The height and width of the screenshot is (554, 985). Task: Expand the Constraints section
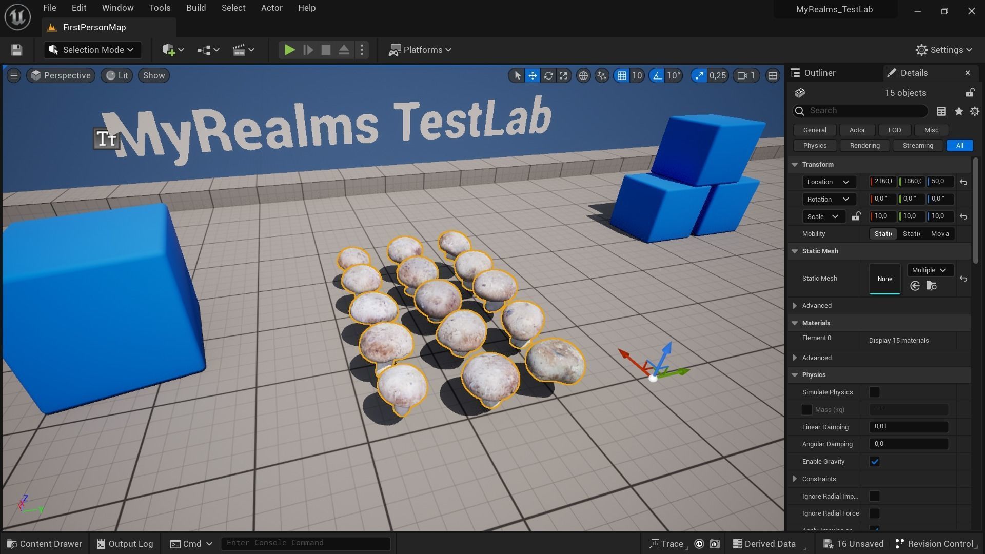pos(795,479)
